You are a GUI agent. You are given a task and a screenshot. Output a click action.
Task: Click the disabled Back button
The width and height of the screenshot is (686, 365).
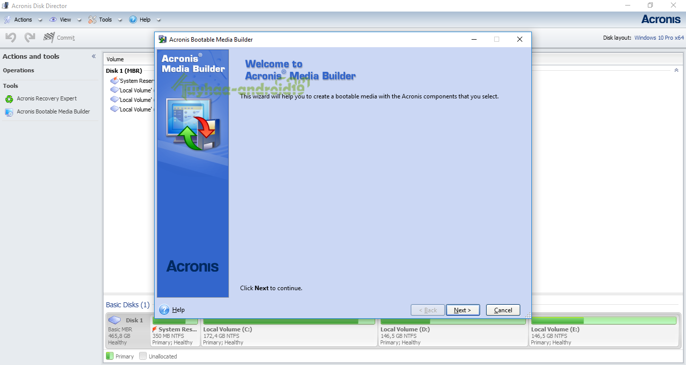click(x=427, y=310)
